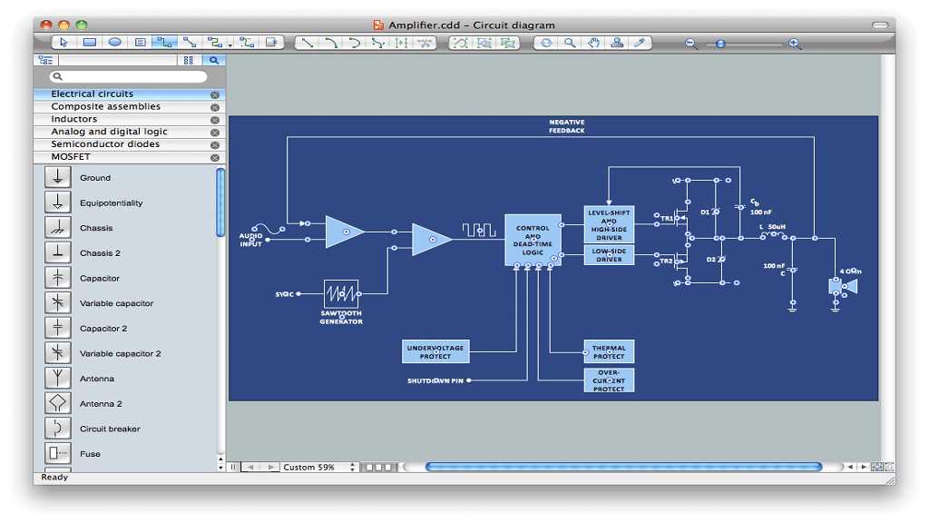Open the Composite assemblies library
The height and width of the screenshot is (523, 929).
coord(129,107)
